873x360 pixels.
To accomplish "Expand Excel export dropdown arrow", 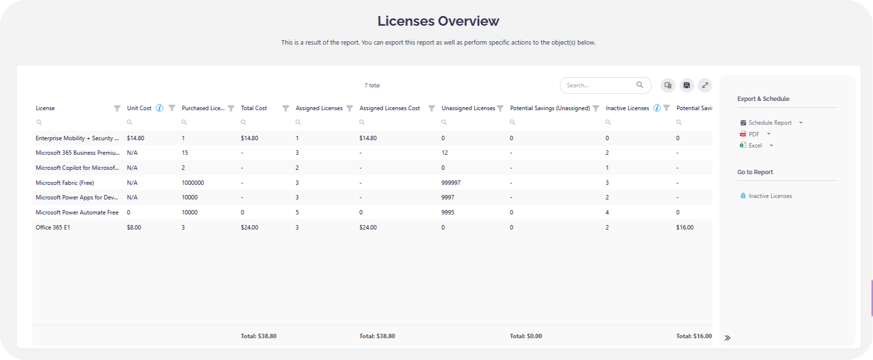I will pos(771,145).
